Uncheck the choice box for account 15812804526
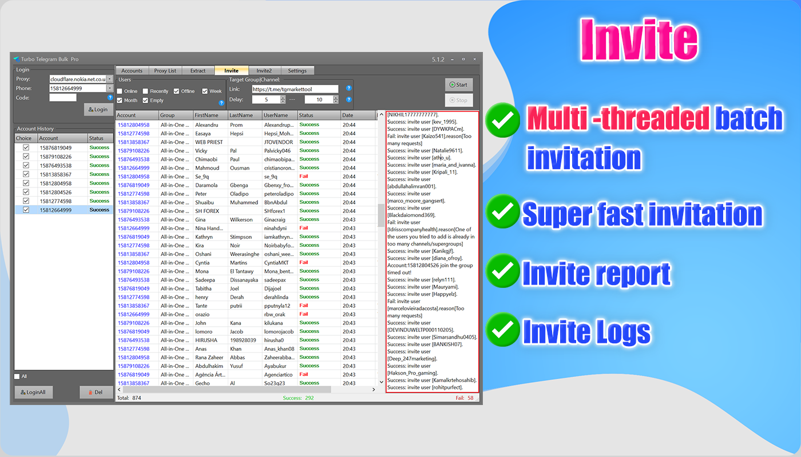The height and width of the screenshot is (457, 801). 26,192
